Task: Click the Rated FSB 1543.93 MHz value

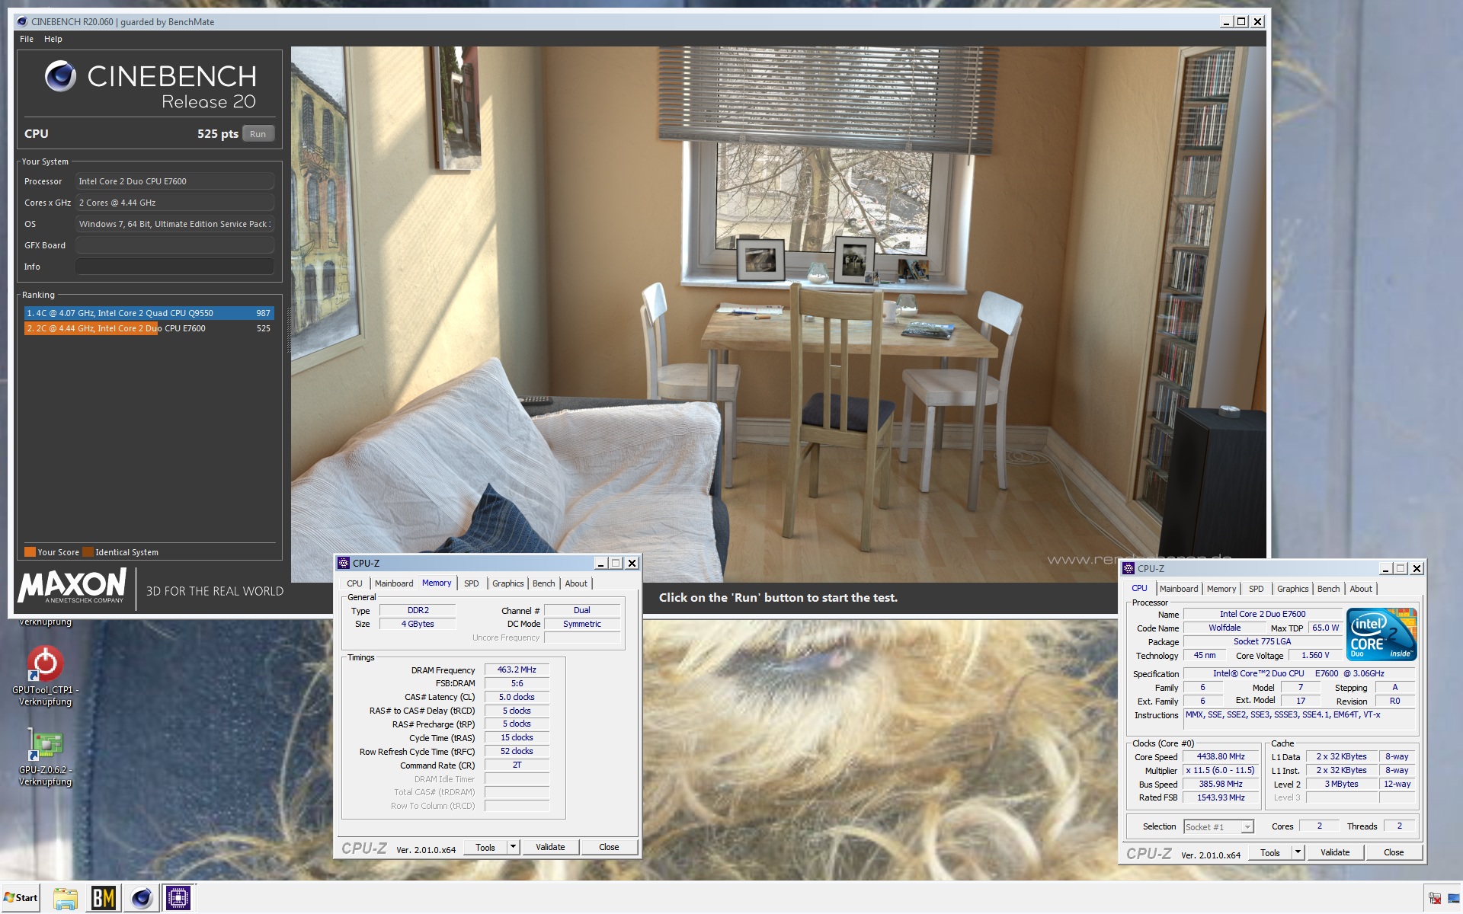Action: [1221, 797]
